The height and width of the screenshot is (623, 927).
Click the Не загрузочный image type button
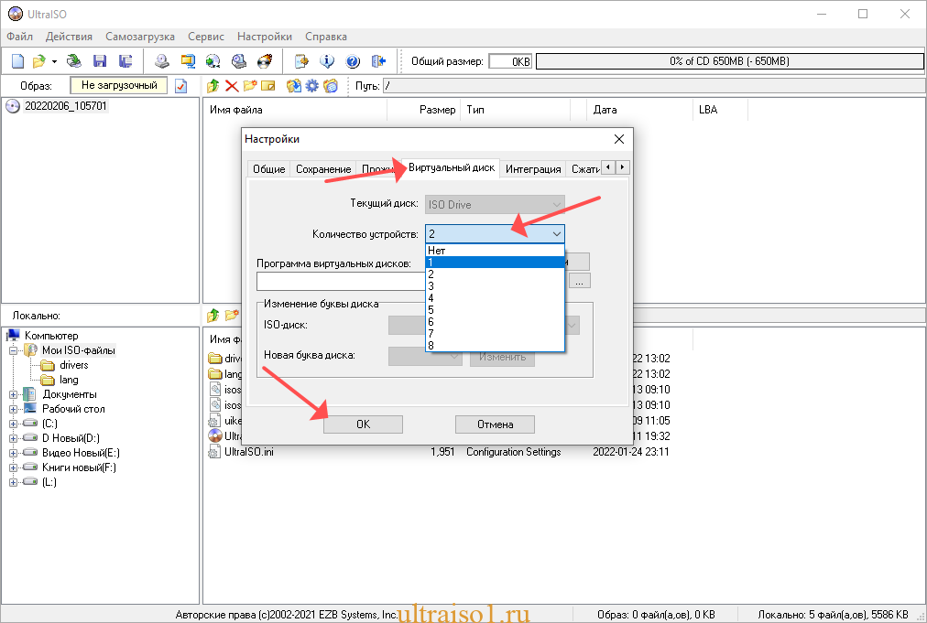119,85
